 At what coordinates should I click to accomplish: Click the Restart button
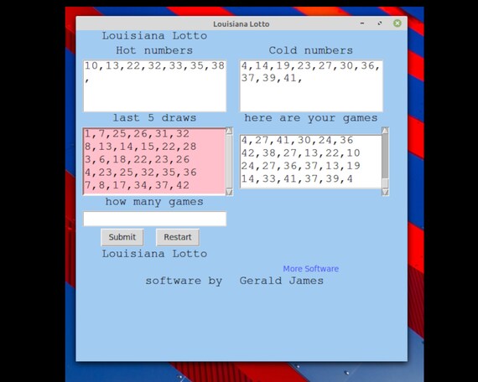click(178, 237)
